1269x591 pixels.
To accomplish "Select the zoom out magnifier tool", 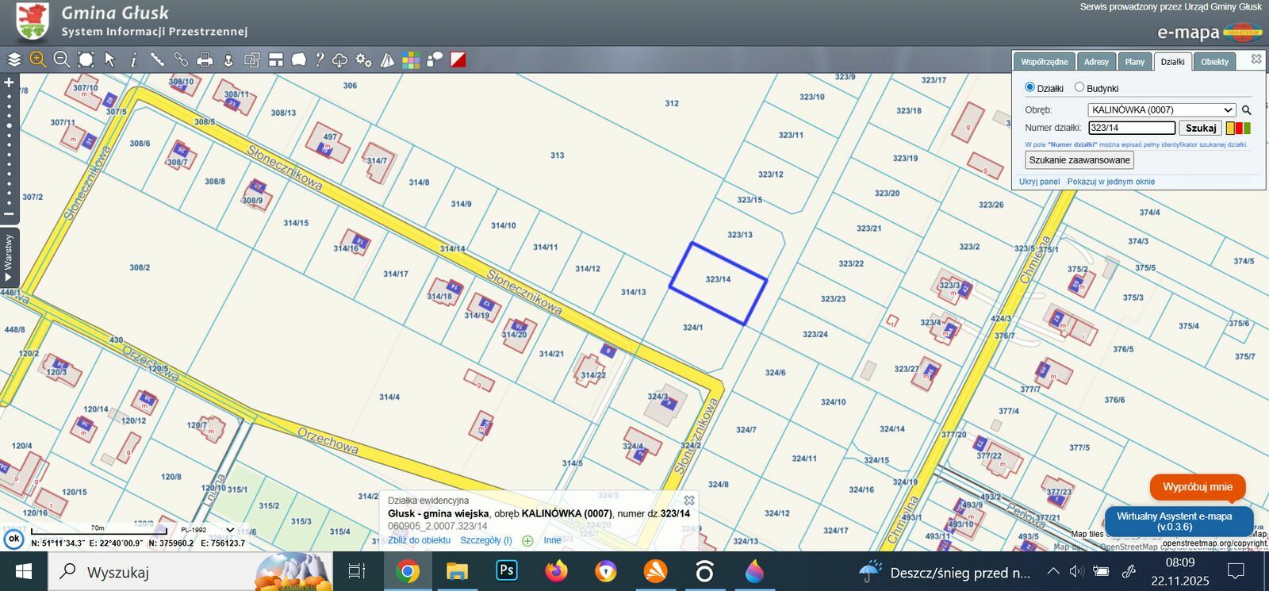I will point(62,59).
